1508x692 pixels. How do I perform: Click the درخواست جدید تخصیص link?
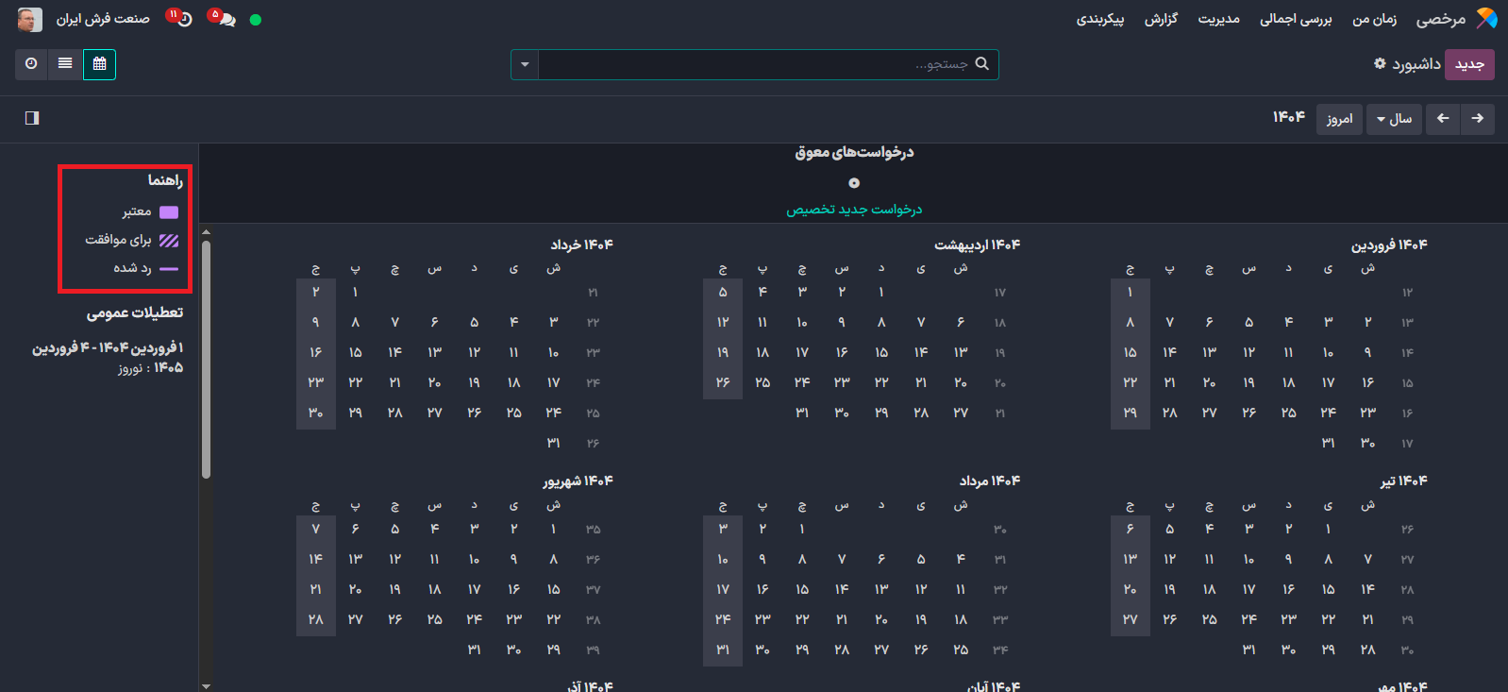tap(854, 210)
